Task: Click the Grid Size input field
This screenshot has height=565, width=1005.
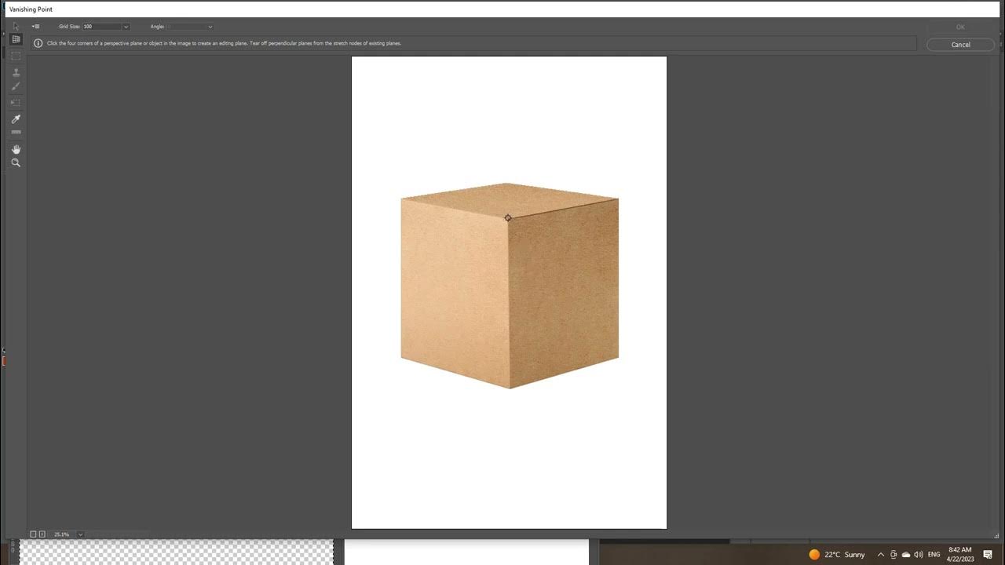Action: pos(101,27)
